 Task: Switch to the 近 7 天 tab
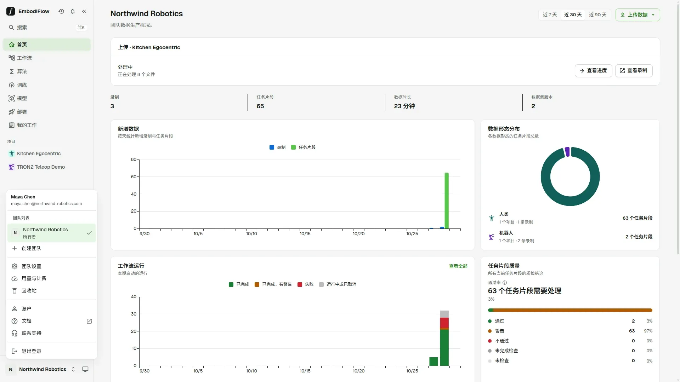[x=550, y=15]
